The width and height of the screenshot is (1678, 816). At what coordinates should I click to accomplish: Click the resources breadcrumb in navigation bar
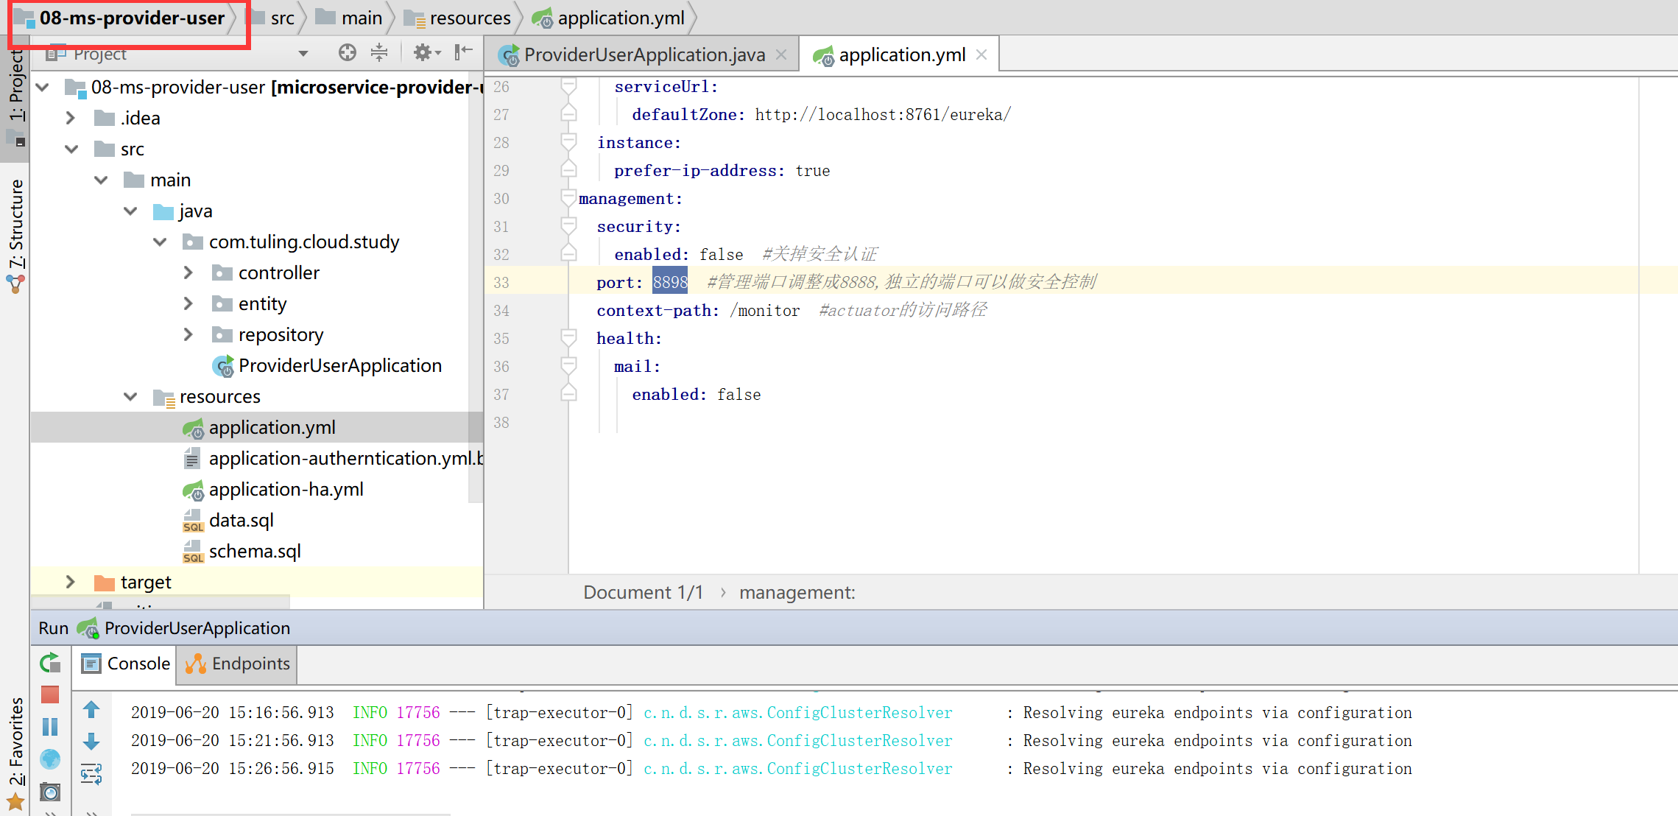click(469, 18)
